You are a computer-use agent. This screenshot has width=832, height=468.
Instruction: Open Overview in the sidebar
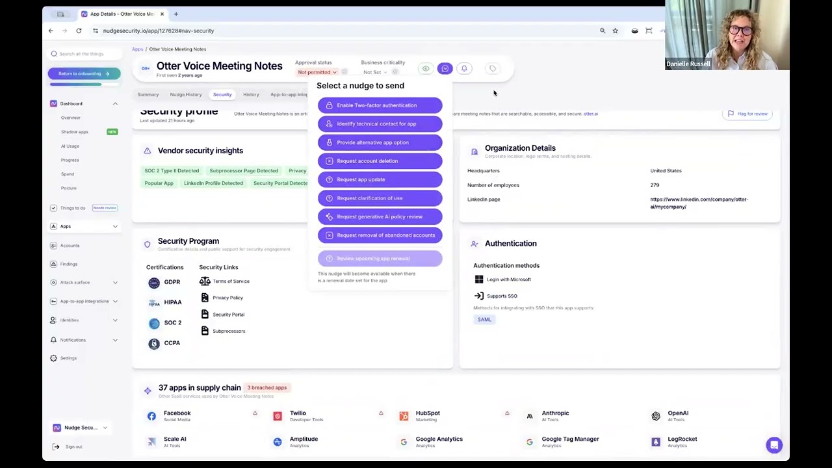pyautogui.click(x=71, y=118)
